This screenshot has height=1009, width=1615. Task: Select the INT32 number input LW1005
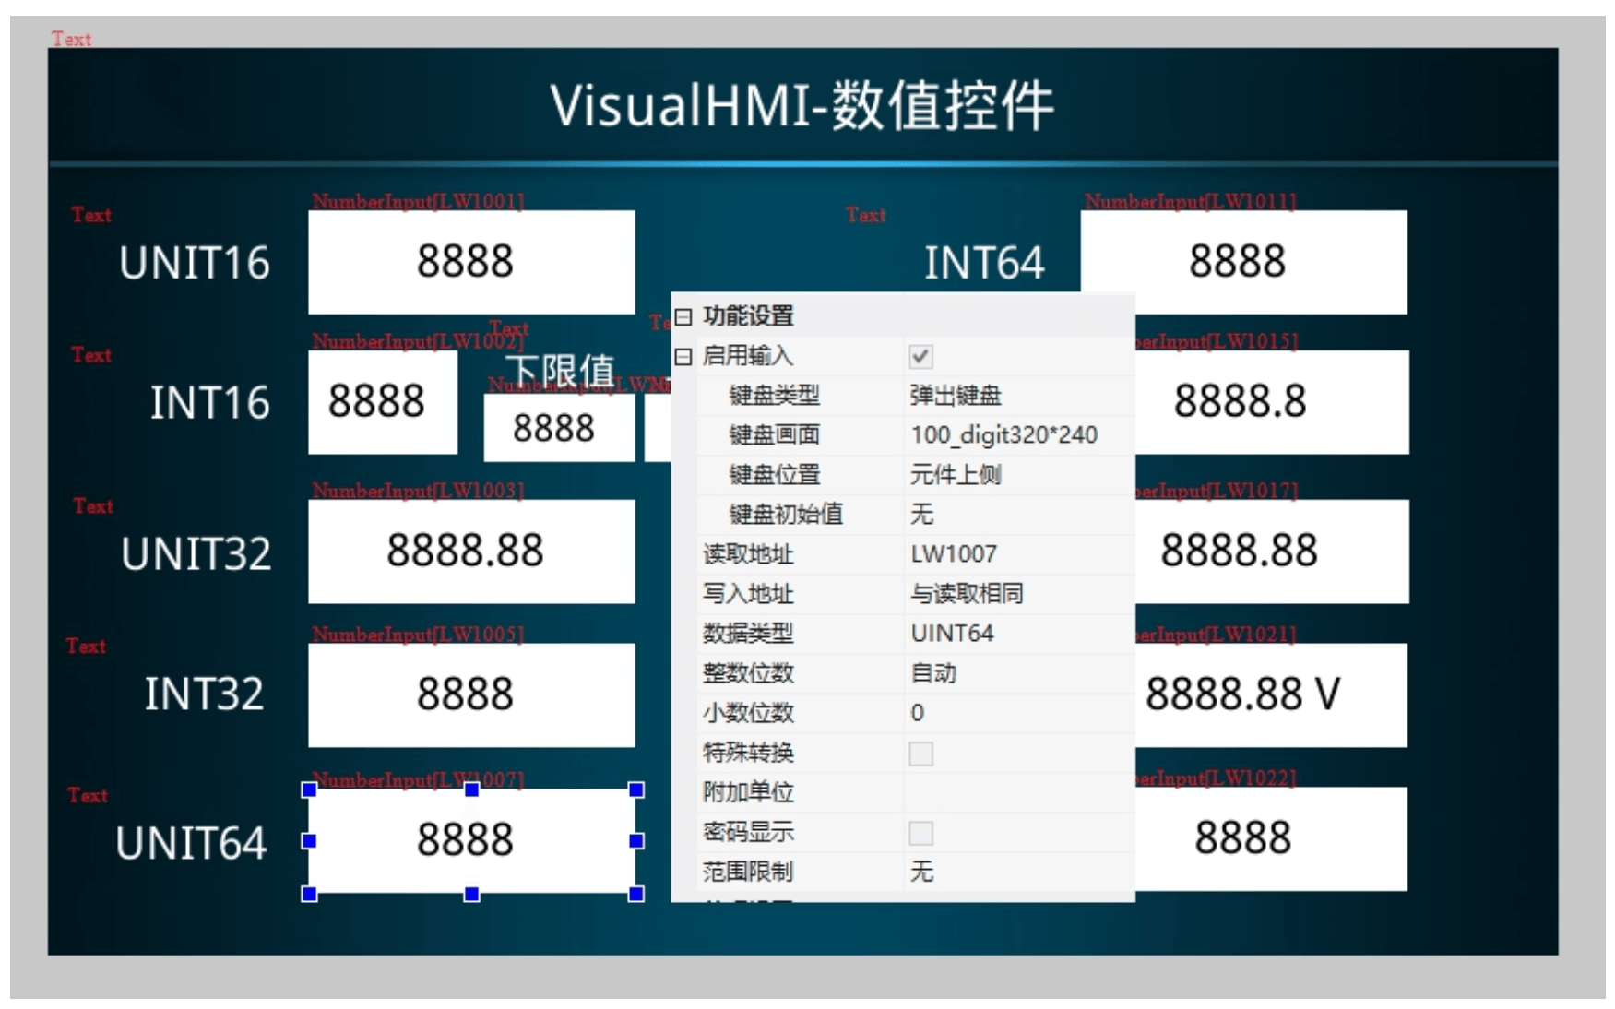470,694
